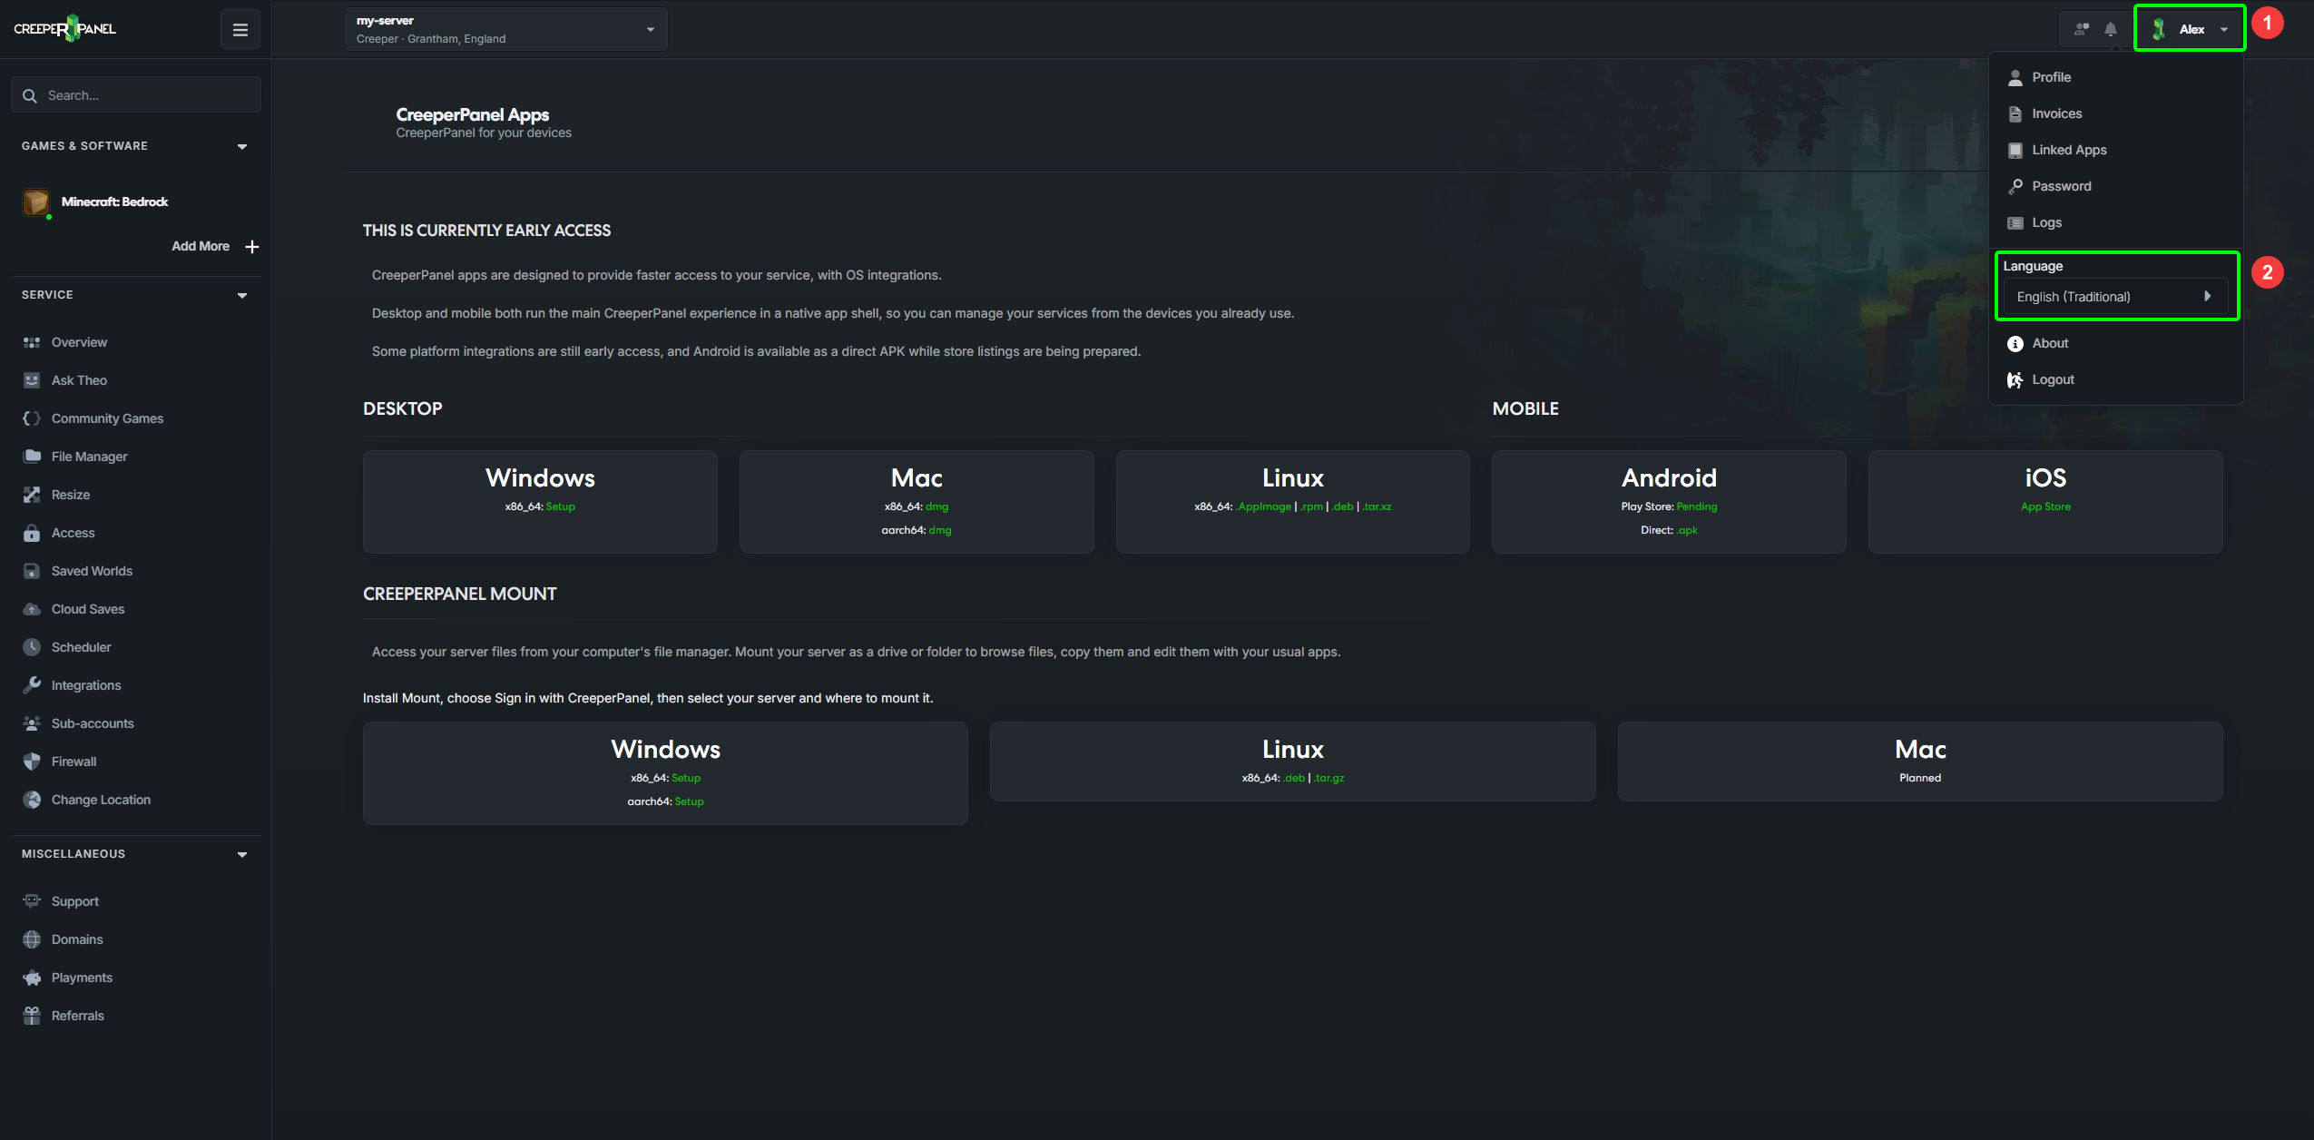Viewport: 2314px width, 1140px height.
Task: Open the my-server selector dropdown
Action: [x=505, y=29]
